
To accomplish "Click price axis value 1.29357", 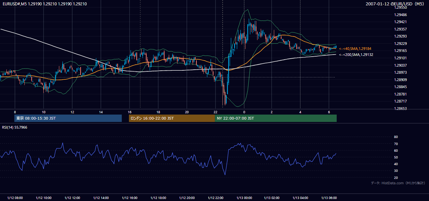I will coord(400,29).
